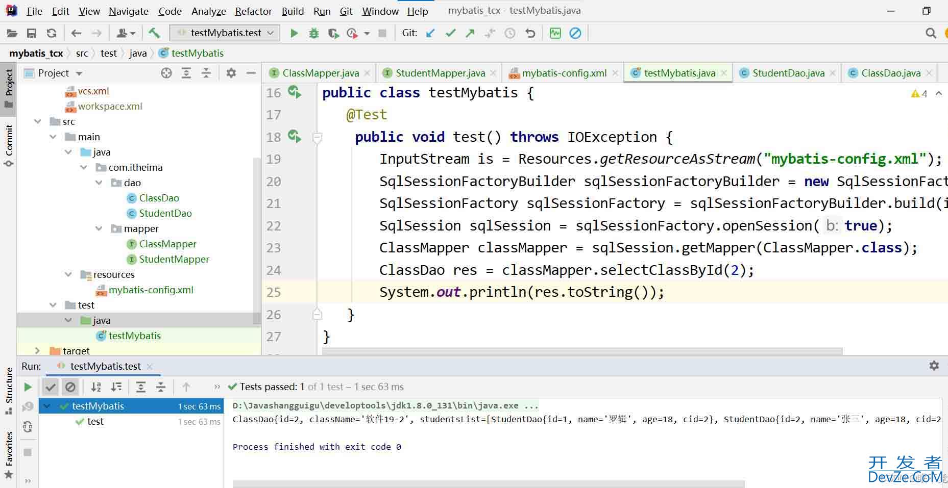Toggle show ignored tests button
This screenshot has height=488, width=948.
70,387
